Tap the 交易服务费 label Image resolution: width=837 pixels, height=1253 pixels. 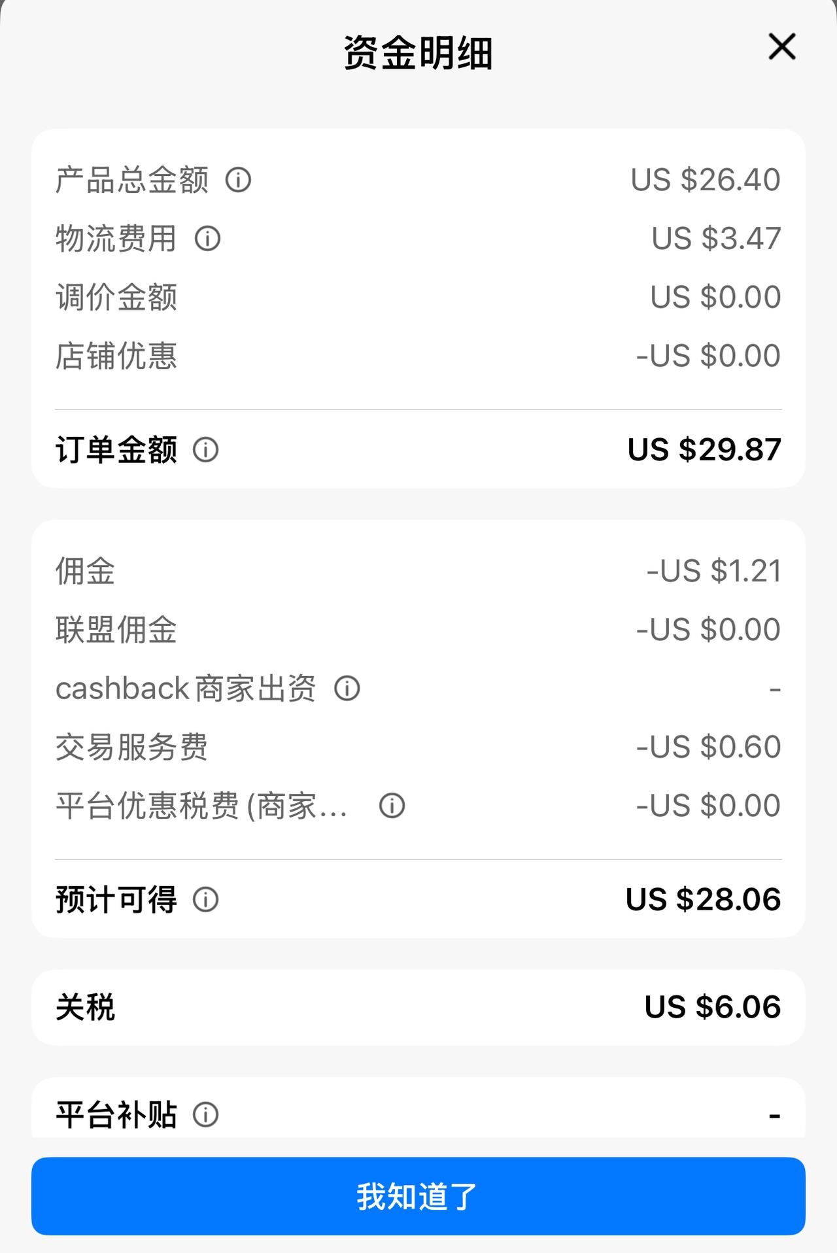coord(131,747)
